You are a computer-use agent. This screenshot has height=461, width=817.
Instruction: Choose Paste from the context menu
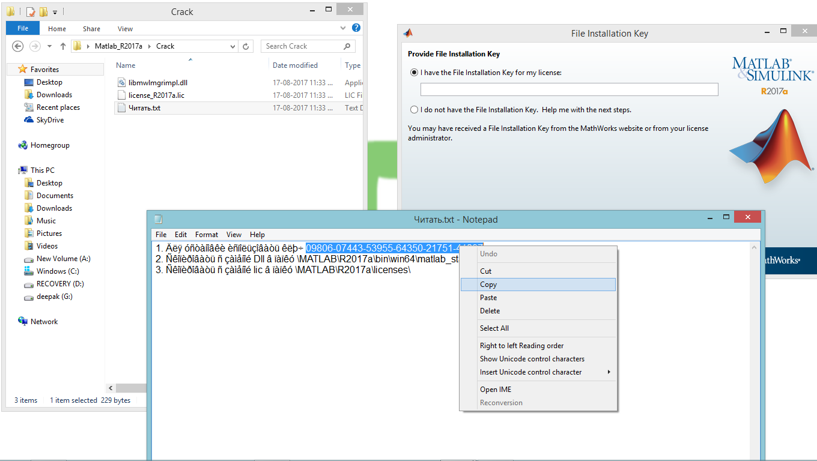click(x=538, y=298)
